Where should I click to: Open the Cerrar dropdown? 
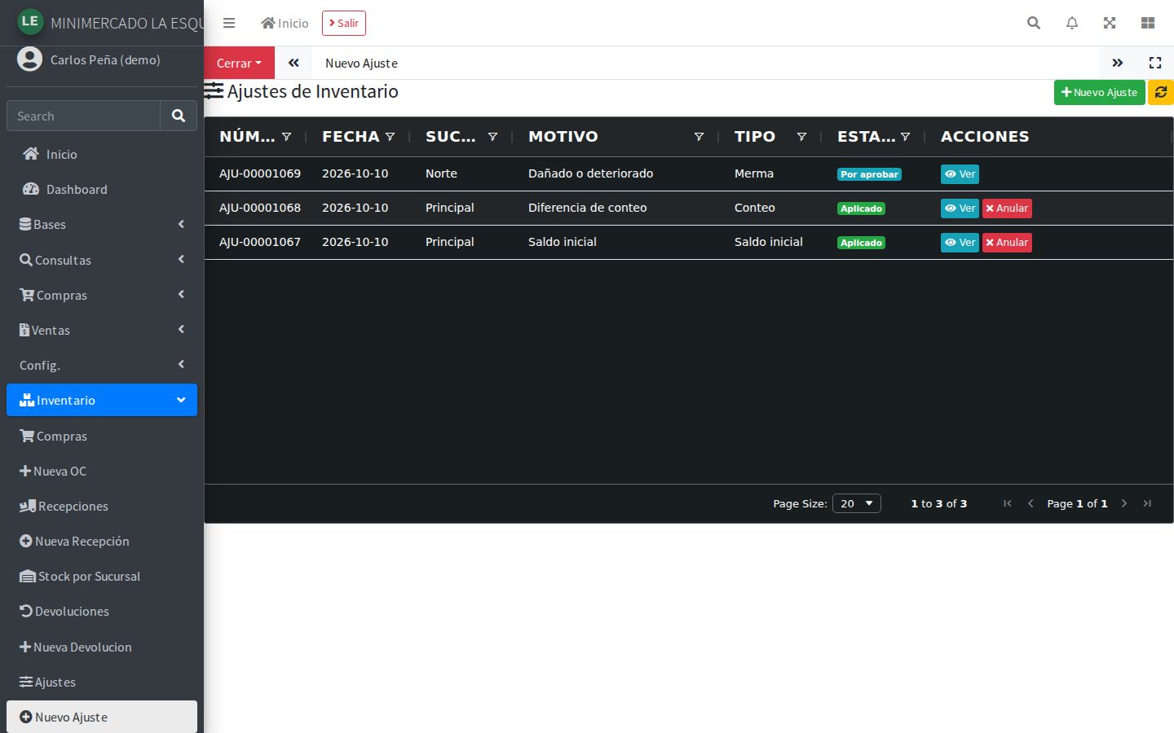point(239,63)
